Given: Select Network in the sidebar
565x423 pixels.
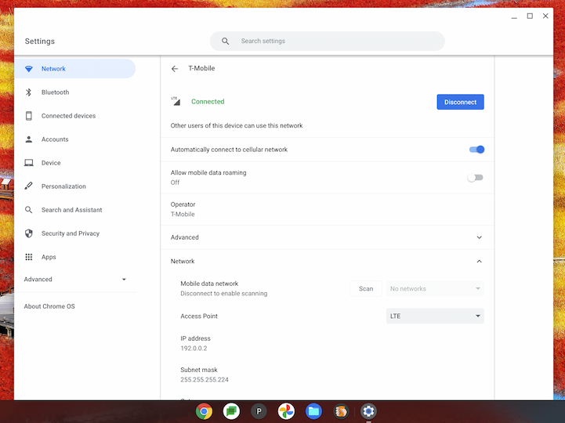Looking at the screenshot, I should coord(75,69).
